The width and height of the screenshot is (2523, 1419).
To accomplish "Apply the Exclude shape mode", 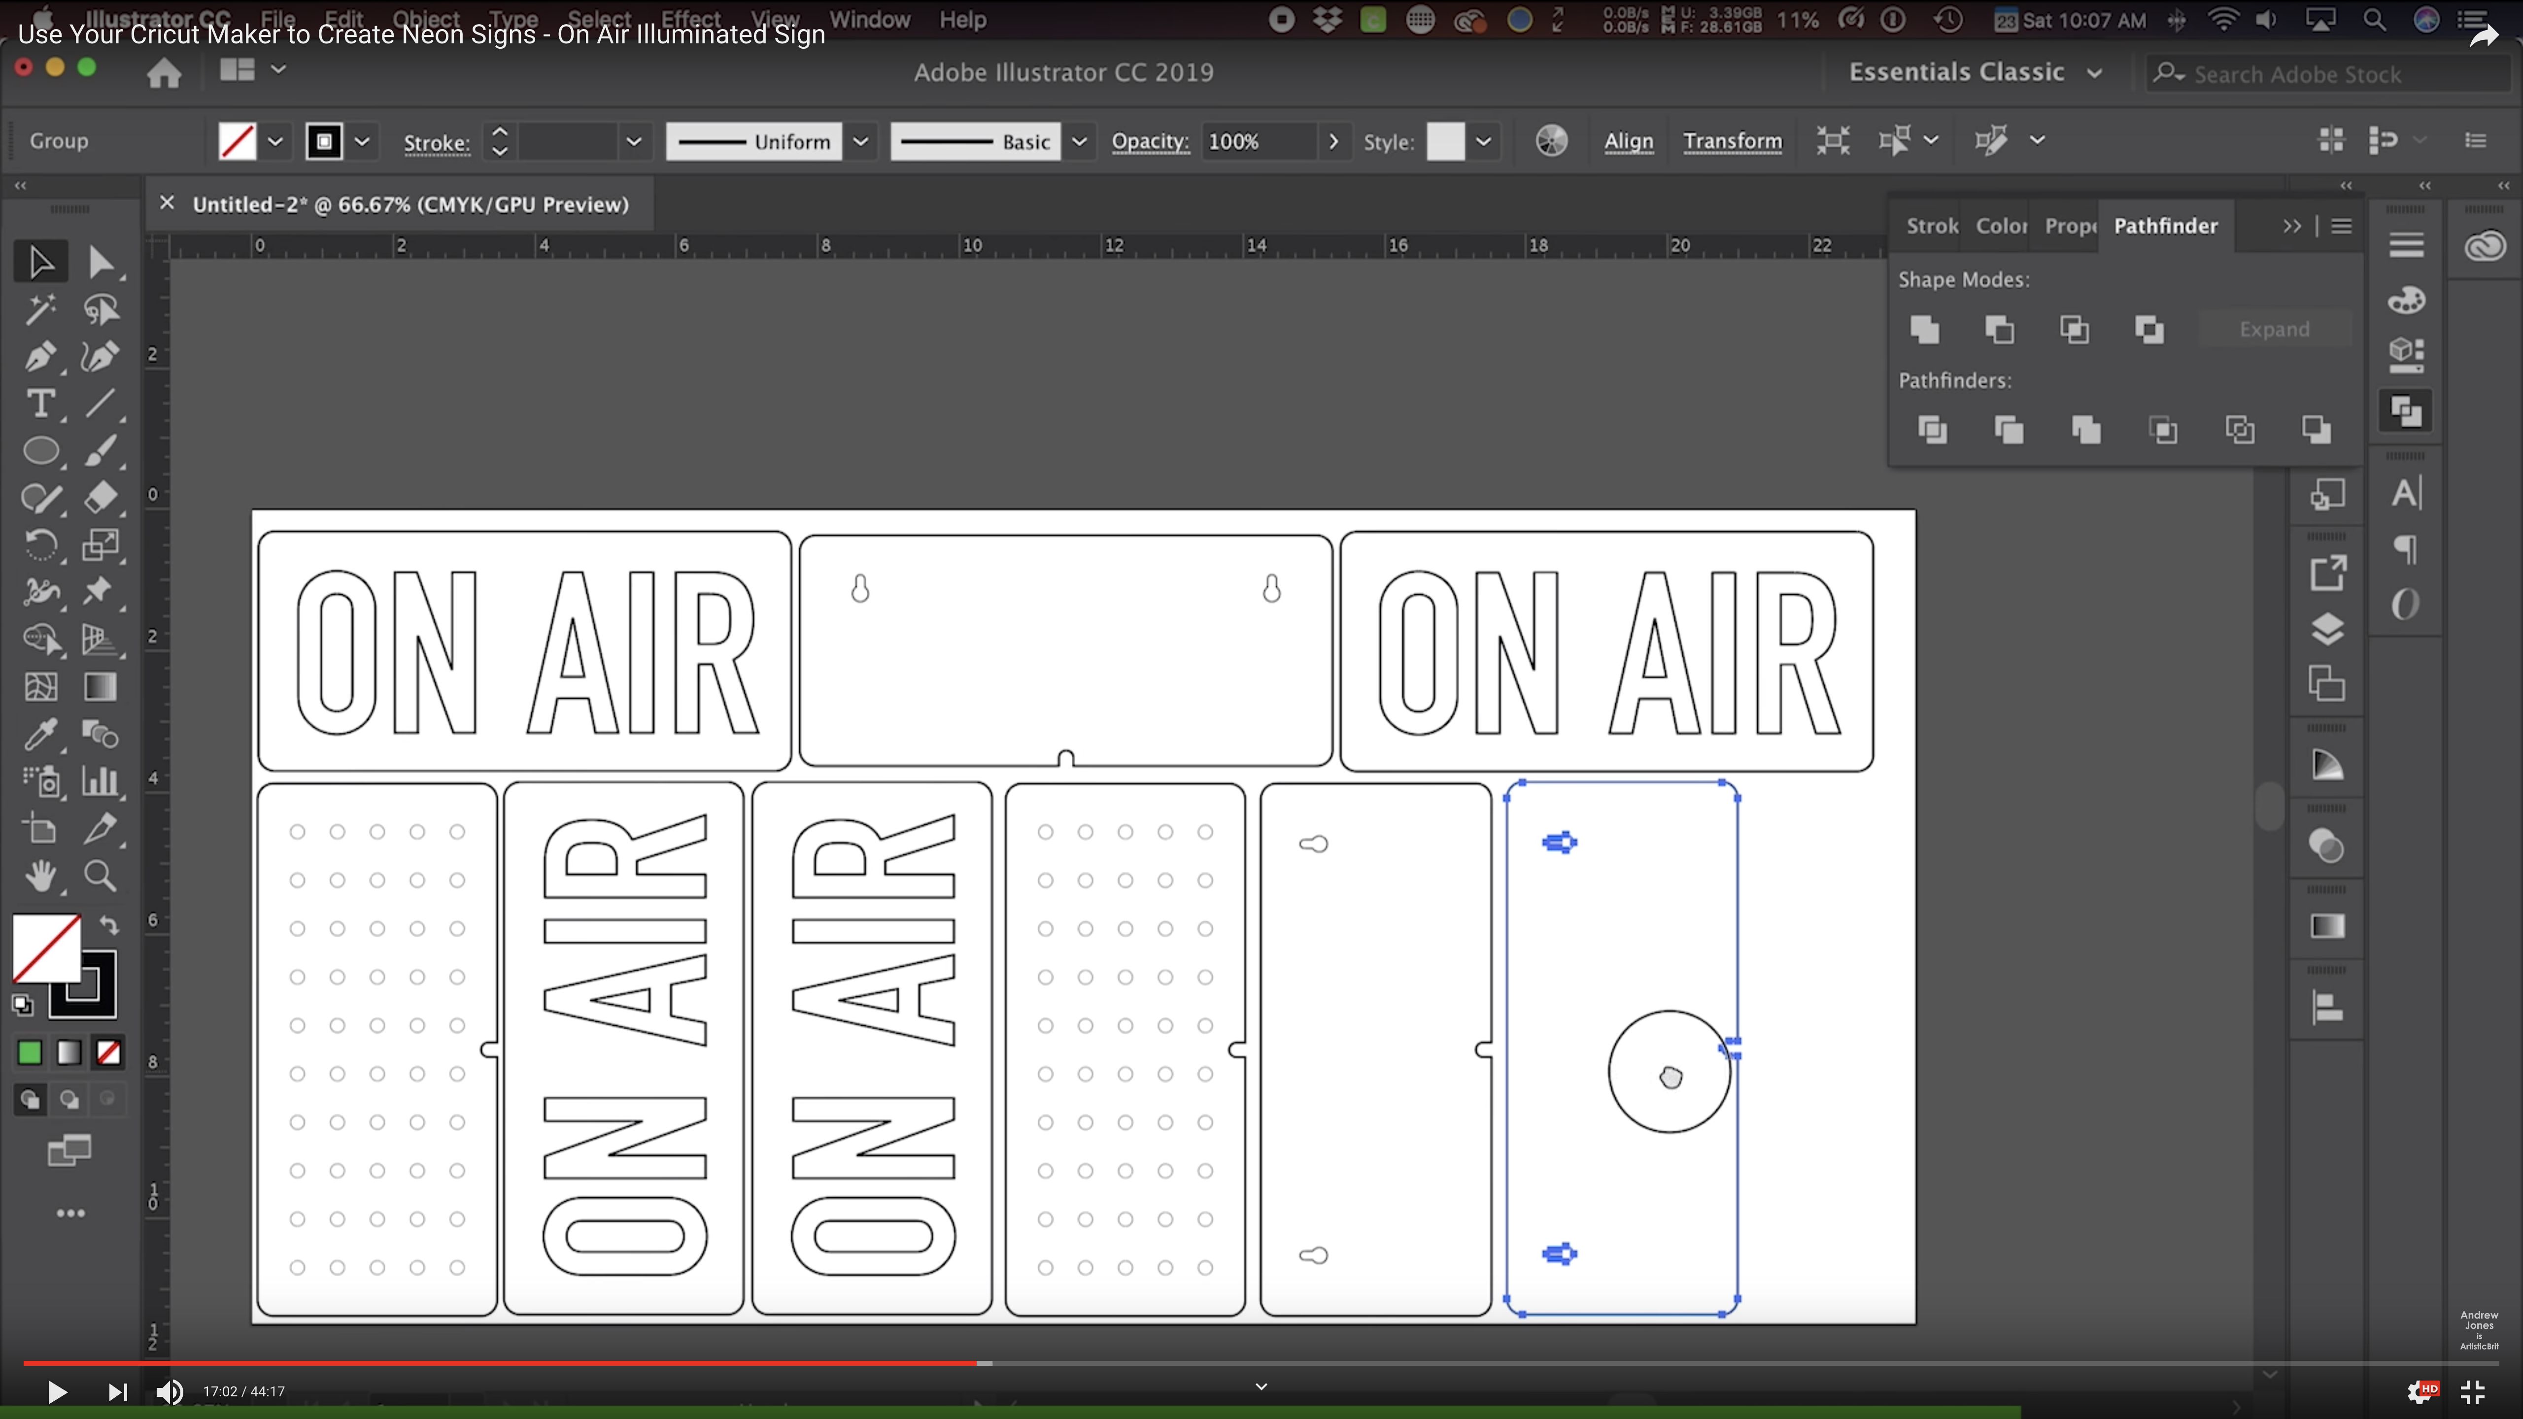I will [2149, 329].
